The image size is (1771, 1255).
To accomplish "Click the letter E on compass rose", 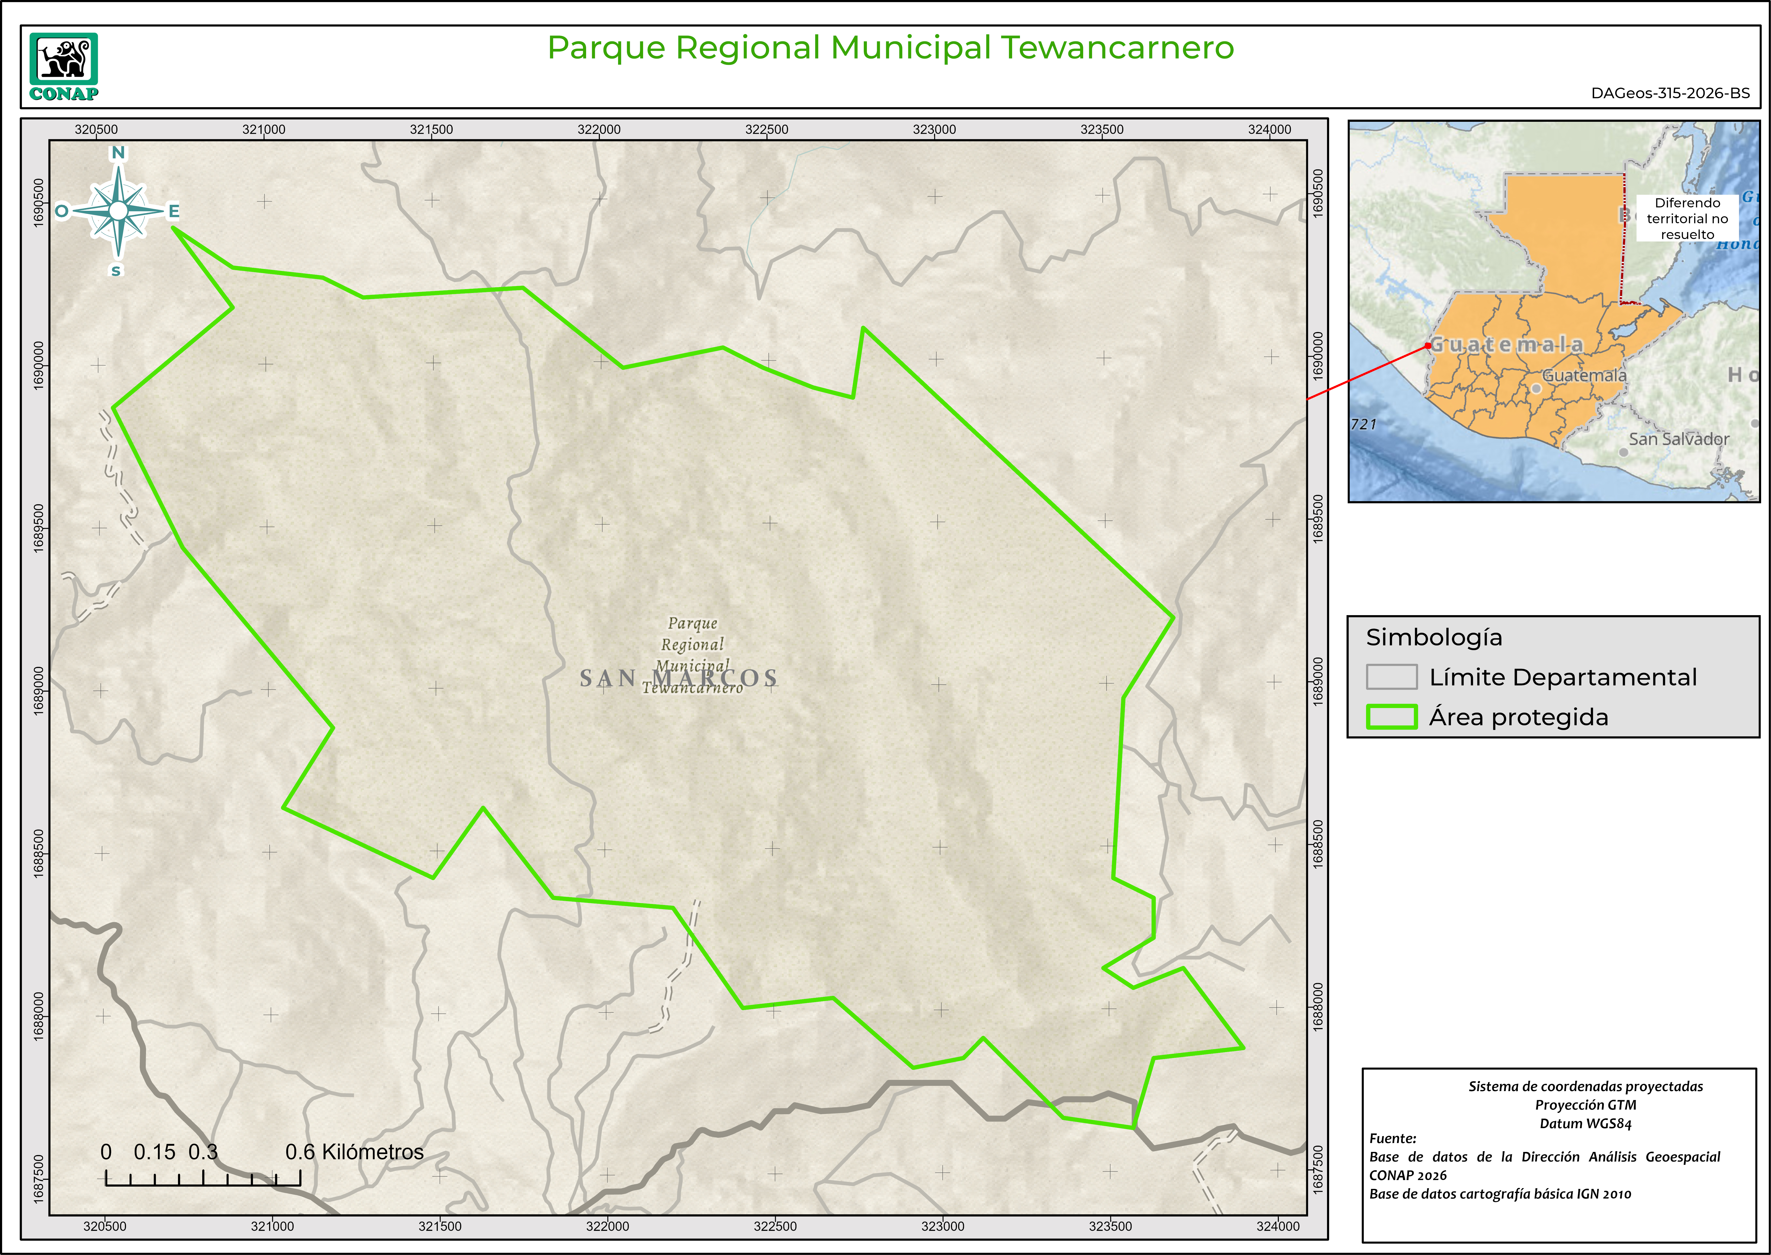I will [x=174, y=211].
